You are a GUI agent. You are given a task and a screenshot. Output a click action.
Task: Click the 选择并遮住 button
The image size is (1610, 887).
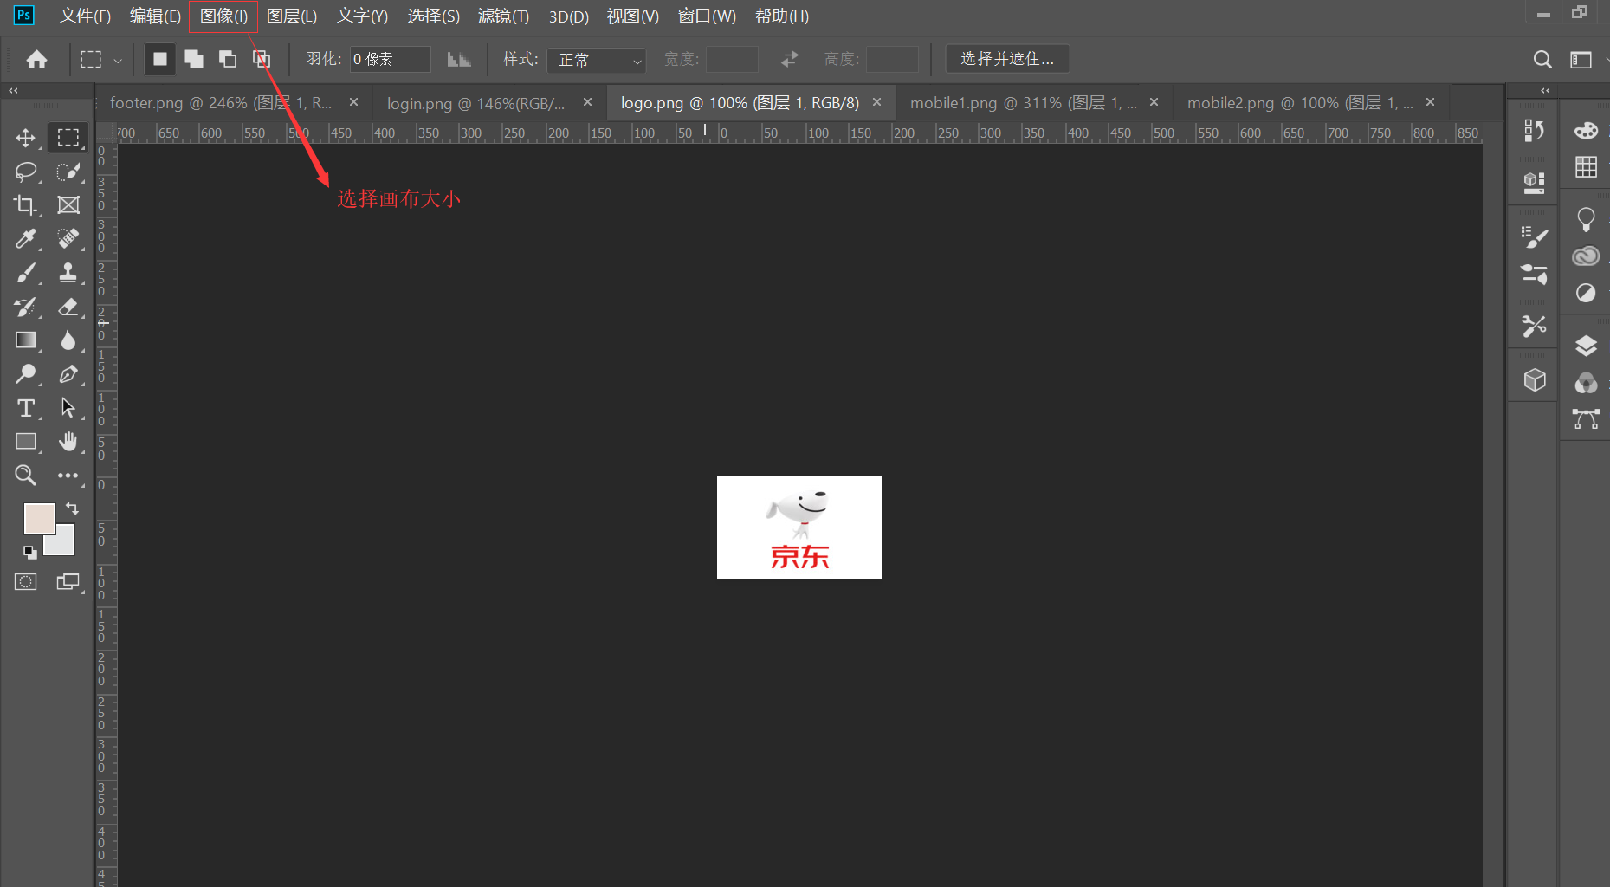1007,59
